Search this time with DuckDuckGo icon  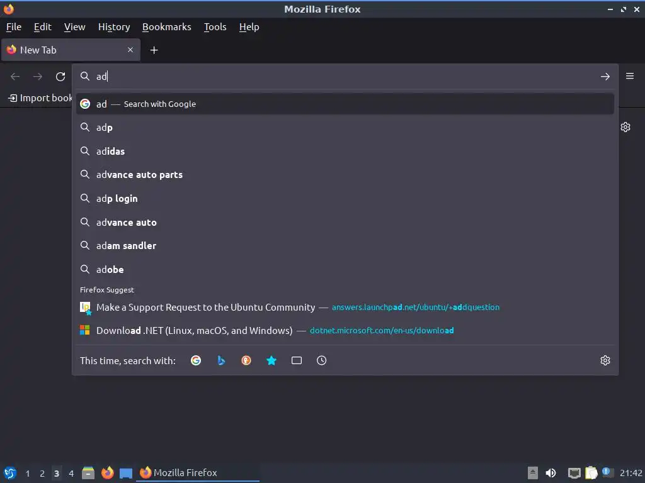[246, 360]
